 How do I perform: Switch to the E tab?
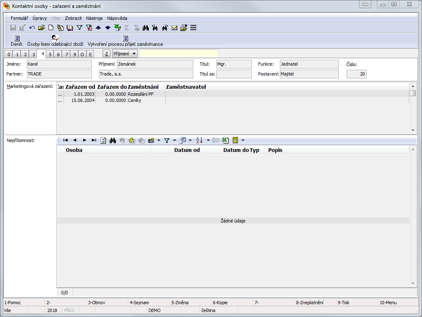coord(90,54)
